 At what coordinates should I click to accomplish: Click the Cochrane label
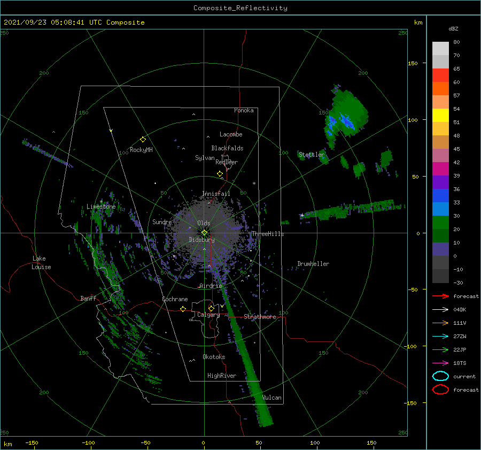(x=175, y=299)
